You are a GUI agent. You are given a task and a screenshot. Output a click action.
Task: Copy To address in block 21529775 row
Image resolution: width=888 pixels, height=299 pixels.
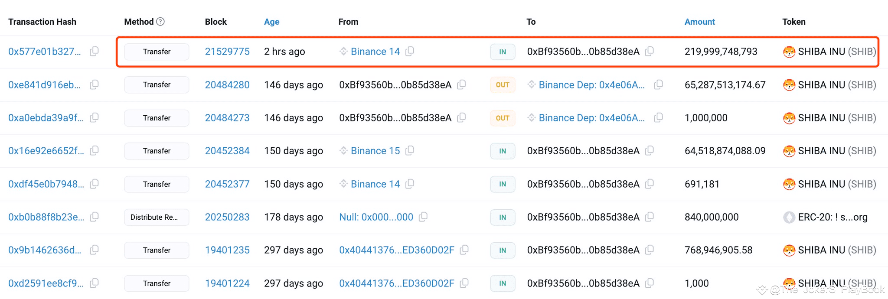[x=649, y=52]
